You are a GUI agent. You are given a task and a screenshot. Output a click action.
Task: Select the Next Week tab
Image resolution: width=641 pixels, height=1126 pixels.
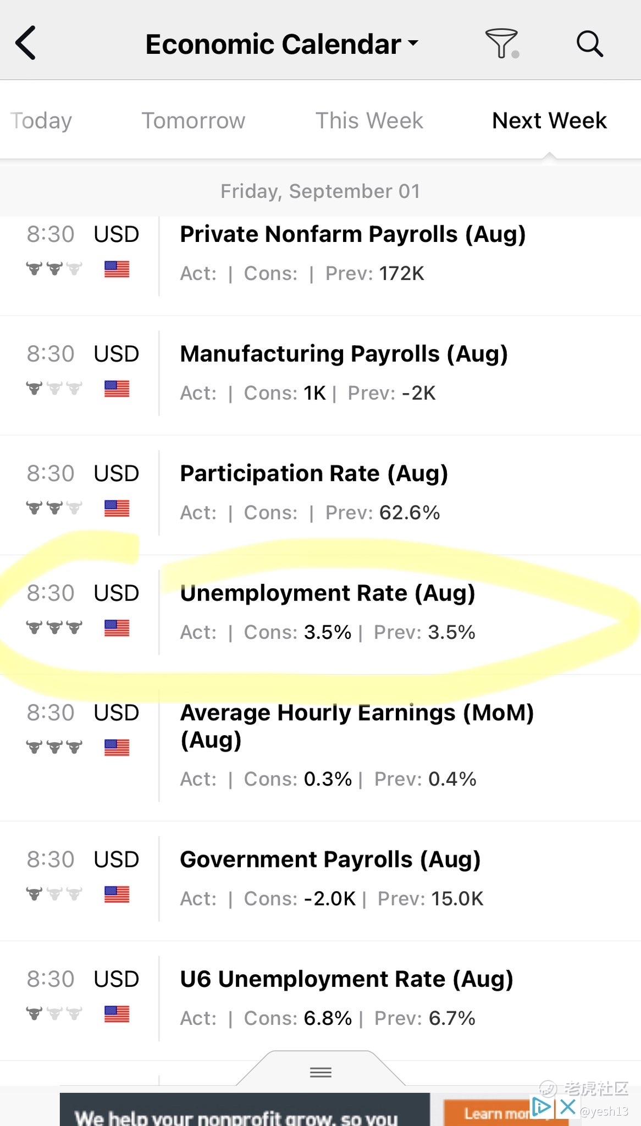549,120
